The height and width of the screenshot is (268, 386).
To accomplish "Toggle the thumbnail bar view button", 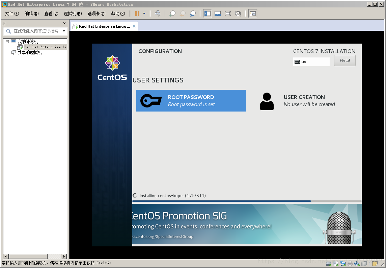I will (218, 14).
